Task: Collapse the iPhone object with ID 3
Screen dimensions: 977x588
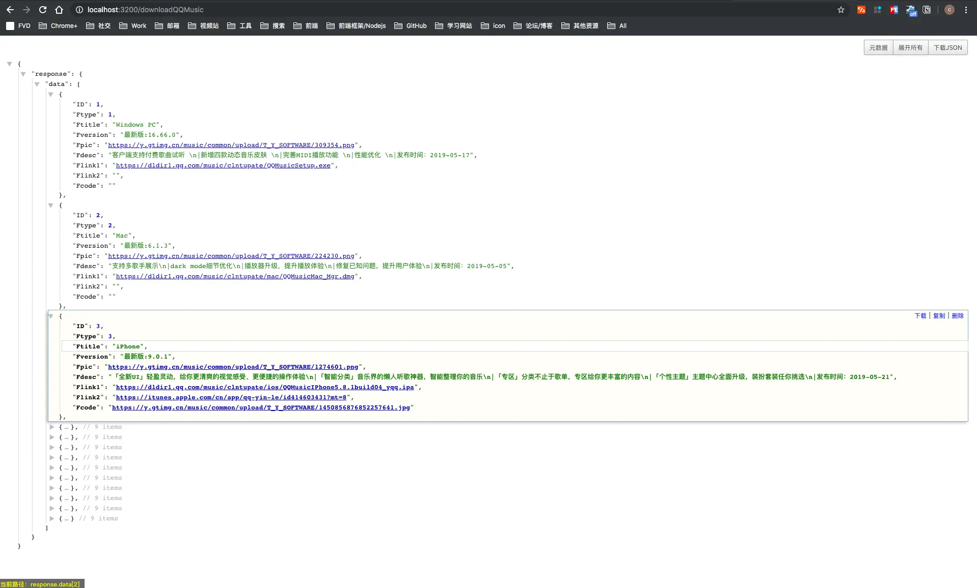Action: 50,316
